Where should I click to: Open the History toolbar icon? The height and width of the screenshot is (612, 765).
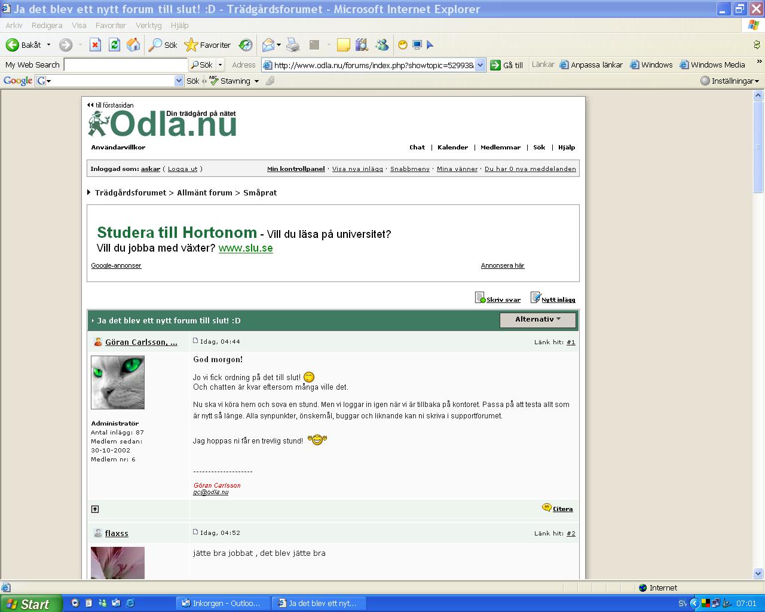tap(246, 45)
